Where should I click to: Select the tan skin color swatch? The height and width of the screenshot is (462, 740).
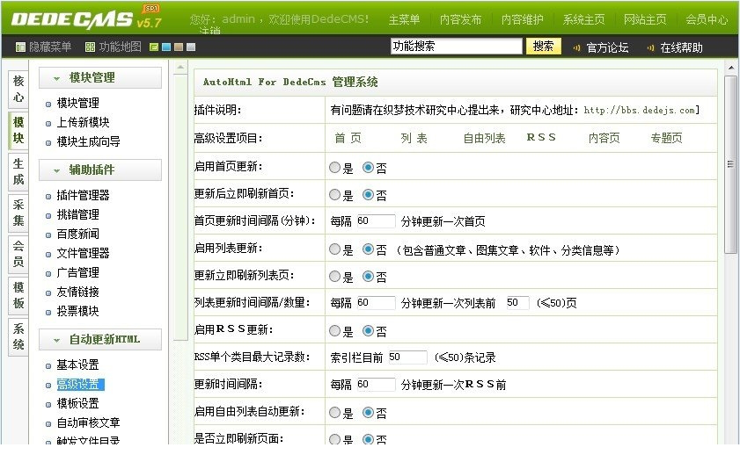coord(179,47)
